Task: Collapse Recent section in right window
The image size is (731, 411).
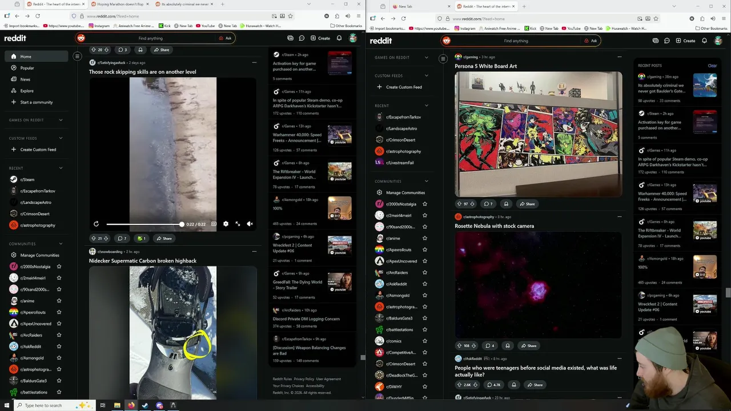Action: pos(426,106)
